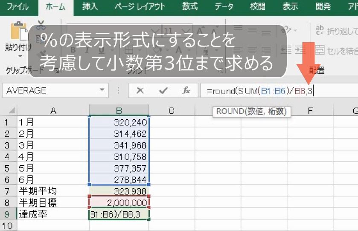
Task: Click cell value 323,938
Action: pos(119,191)
